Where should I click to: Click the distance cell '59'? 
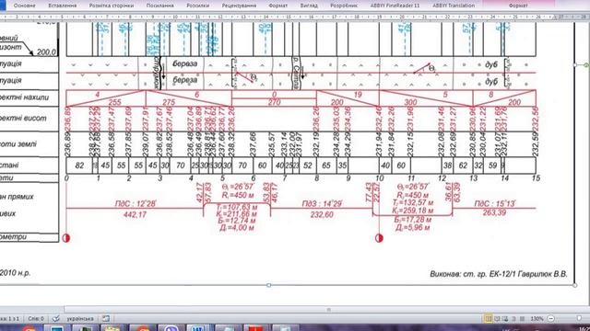coord(492,165)
